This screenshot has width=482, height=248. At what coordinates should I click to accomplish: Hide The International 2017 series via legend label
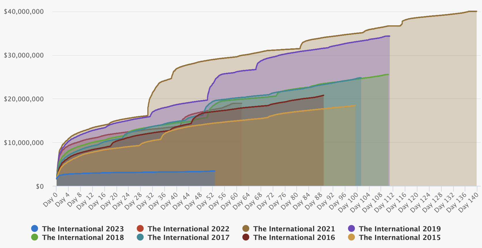189,237
